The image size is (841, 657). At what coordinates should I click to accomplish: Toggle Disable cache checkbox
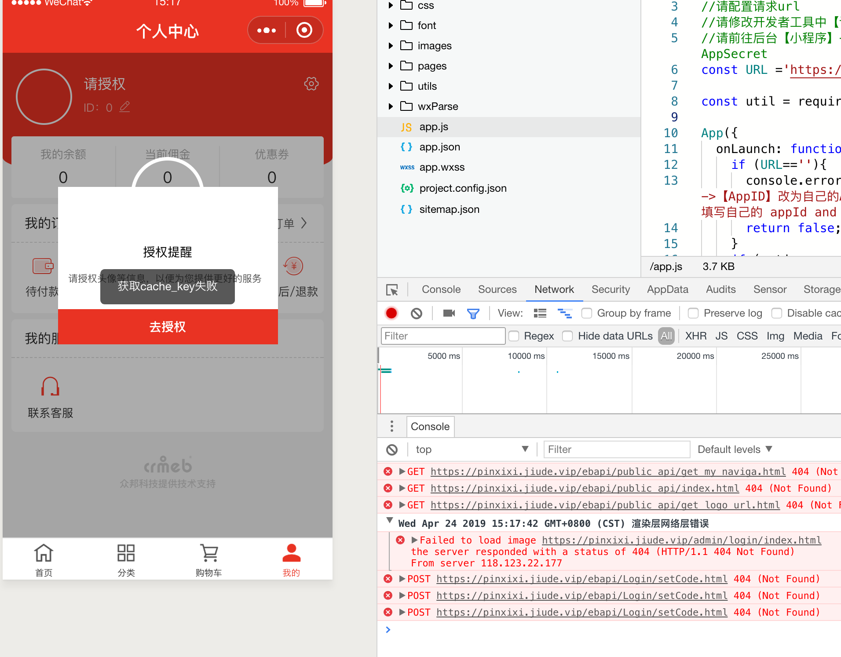pos(777,313)
